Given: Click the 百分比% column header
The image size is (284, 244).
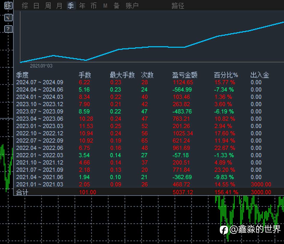Looking at the screenshot, I should click(226, 75).
